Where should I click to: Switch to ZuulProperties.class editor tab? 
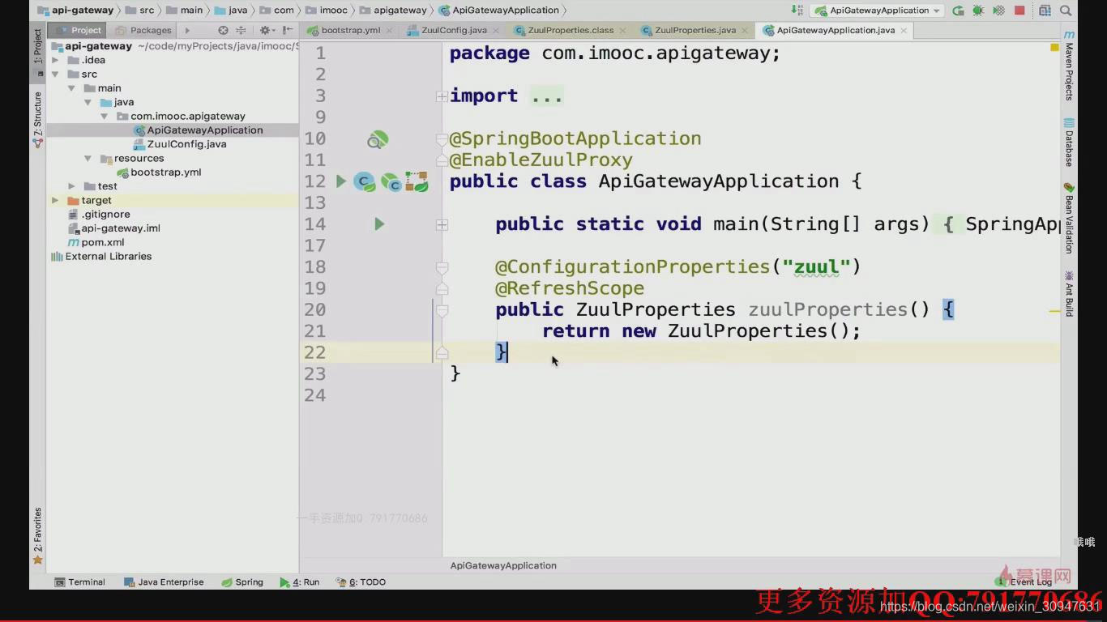pos(570,30)
